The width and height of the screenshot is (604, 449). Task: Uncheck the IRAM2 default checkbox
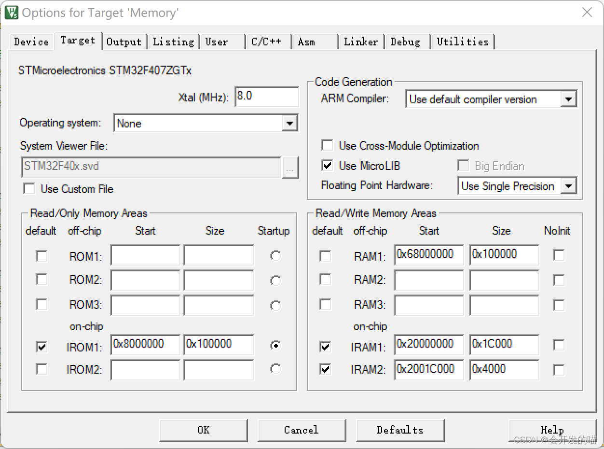point(326,369)
